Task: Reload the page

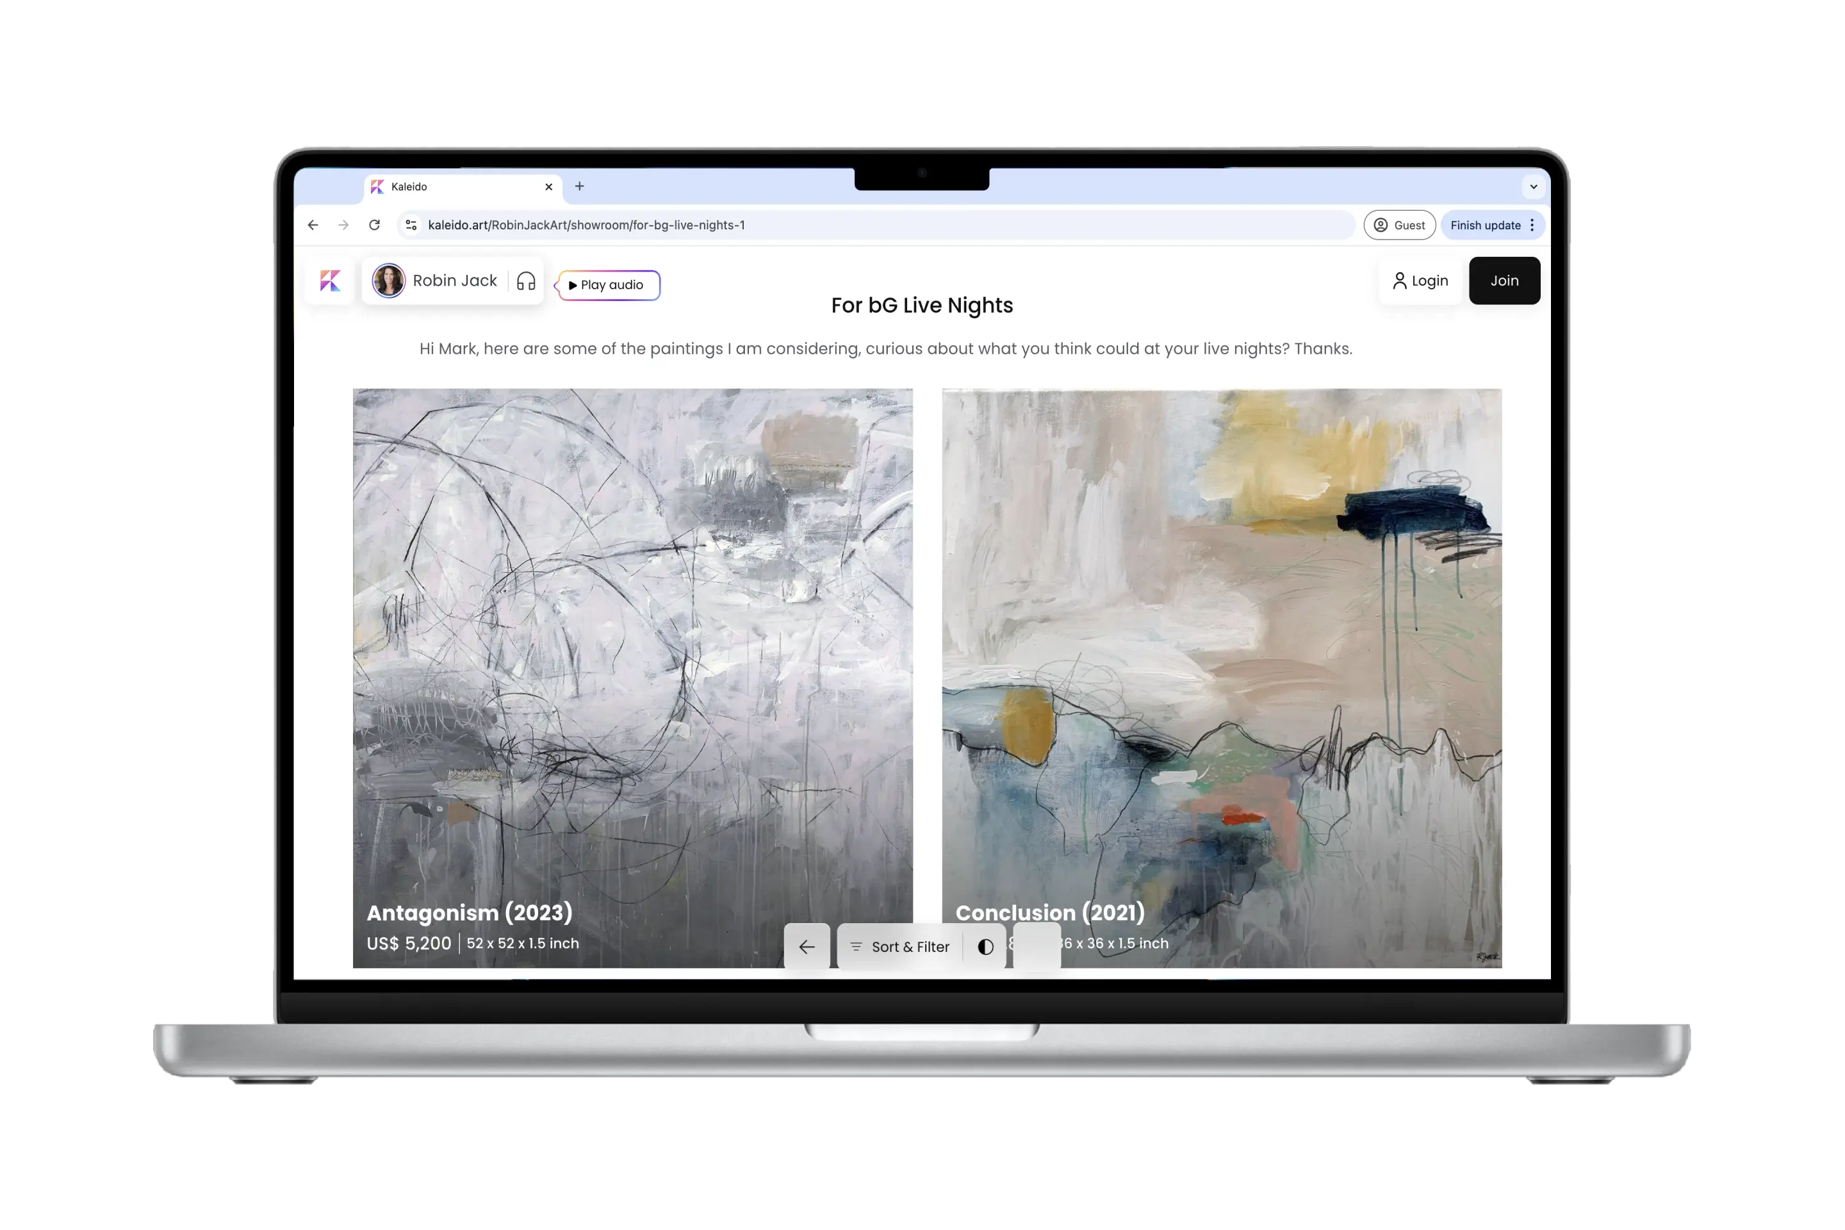Action: [x=374, y=225]
